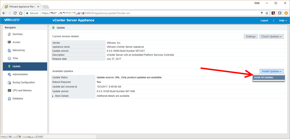Click the 'Additional details are available.' text
This screenshot has height=139, width=290.
coord(113,96)
